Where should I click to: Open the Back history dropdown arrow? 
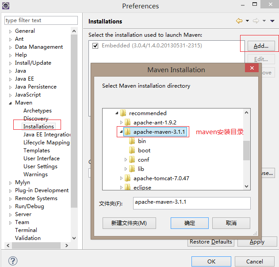pyautogui.click(x=247, y=21)
